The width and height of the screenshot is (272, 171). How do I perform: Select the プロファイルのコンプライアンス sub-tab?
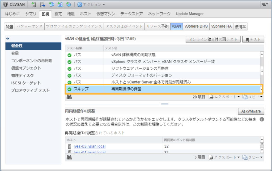(74, 26)
